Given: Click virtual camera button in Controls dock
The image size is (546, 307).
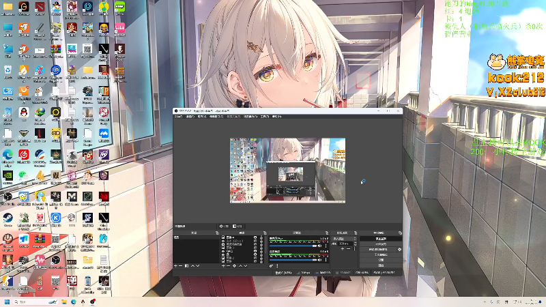Looking at the screenshot, I should pyautogui.click(x=378, y=249).
